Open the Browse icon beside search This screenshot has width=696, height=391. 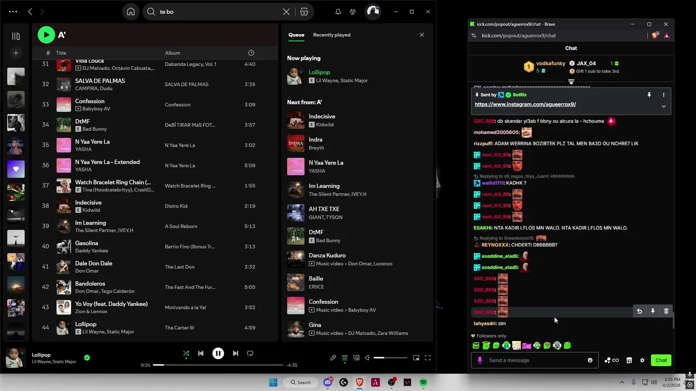pyautogui.click(x=304, y=11)
